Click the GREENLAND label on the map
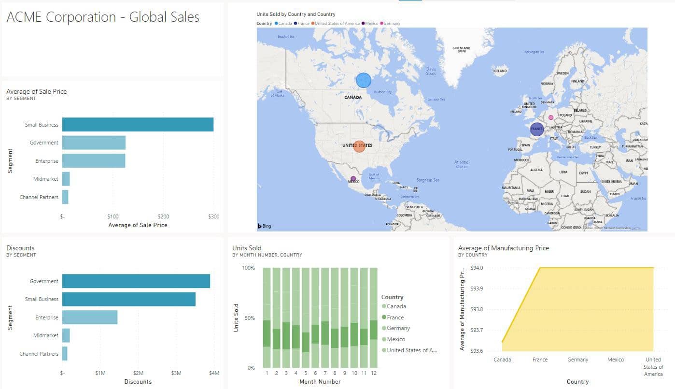675x389 pixels. [461, 49]
